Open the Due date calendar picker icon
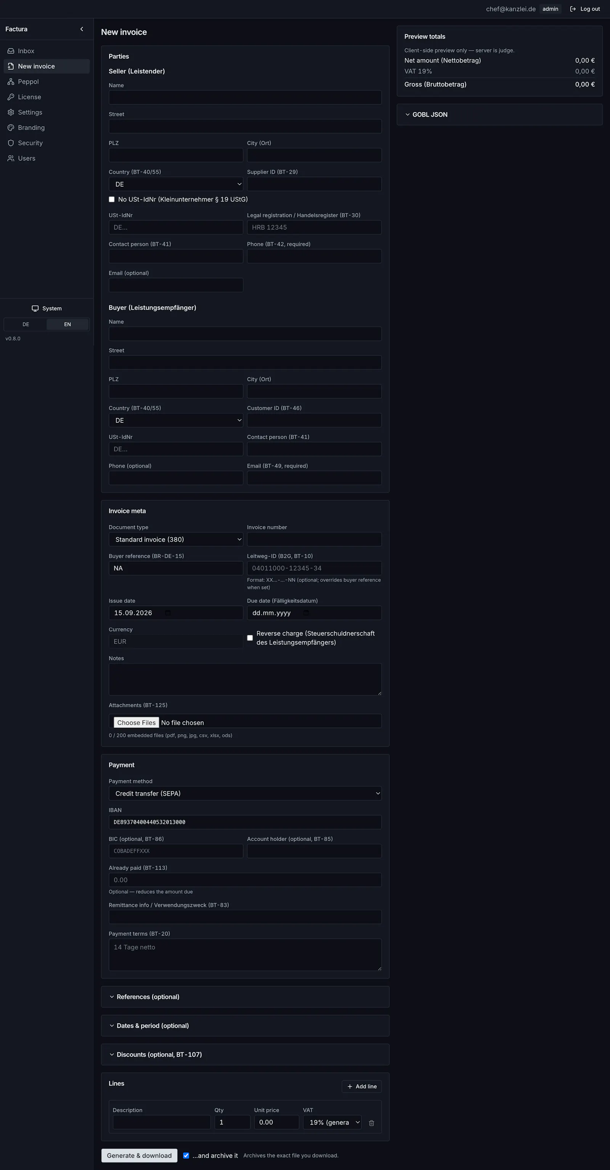The image size is (610, 1170). tap(306, 613)
